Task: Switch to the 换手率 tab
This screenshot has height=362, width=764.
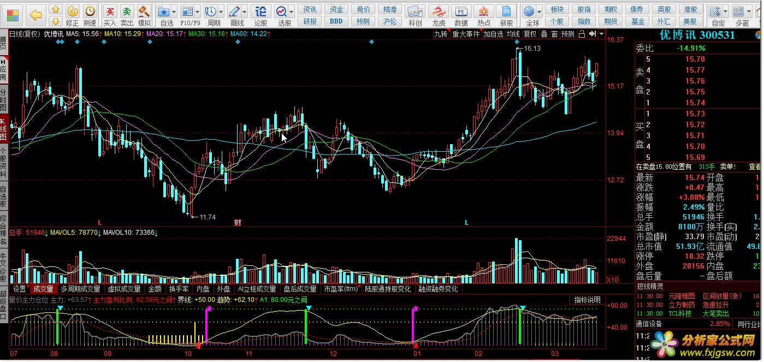Action: [179, 289]
